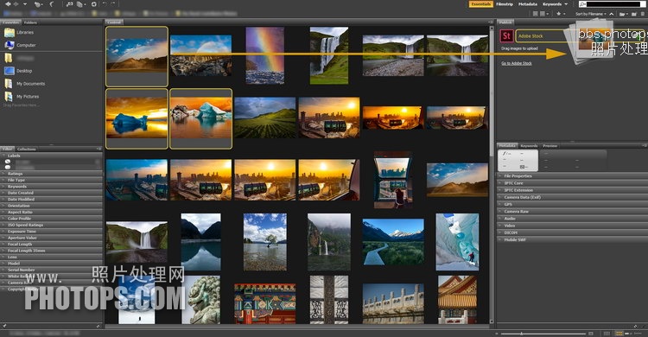Expand the Orientation filter section

click(x=51, y=206)
